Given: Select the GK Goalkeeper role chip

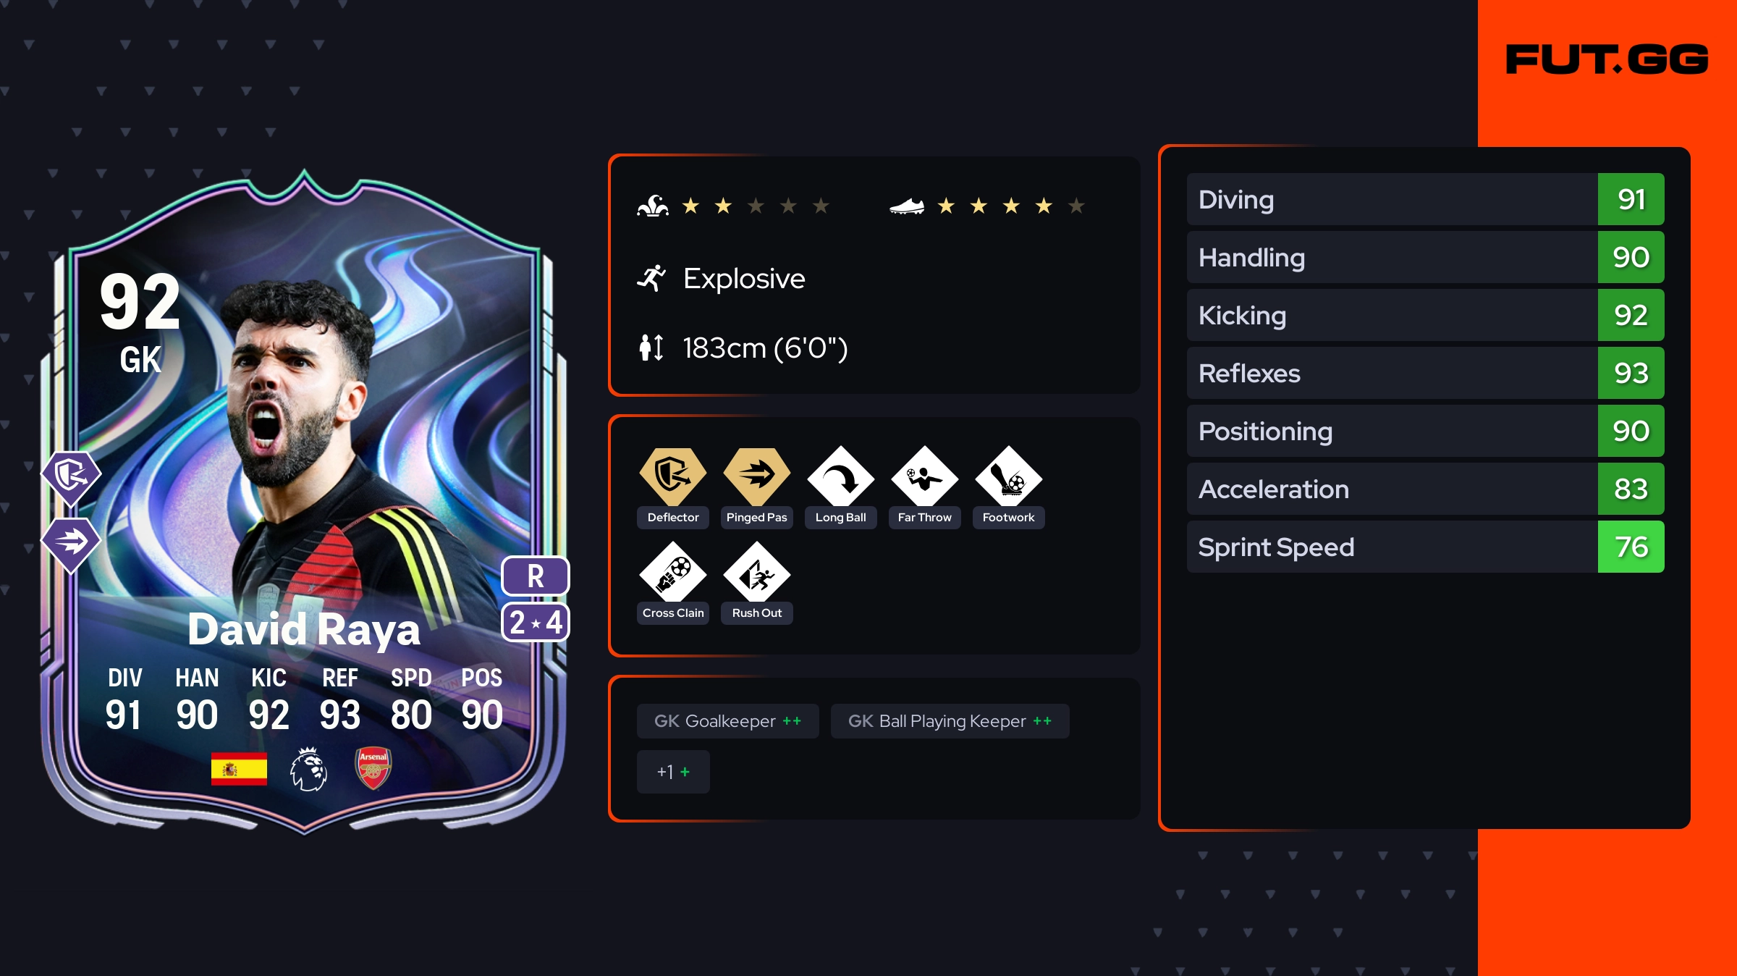Looking at the screenshot, I should tap(728, 721).
